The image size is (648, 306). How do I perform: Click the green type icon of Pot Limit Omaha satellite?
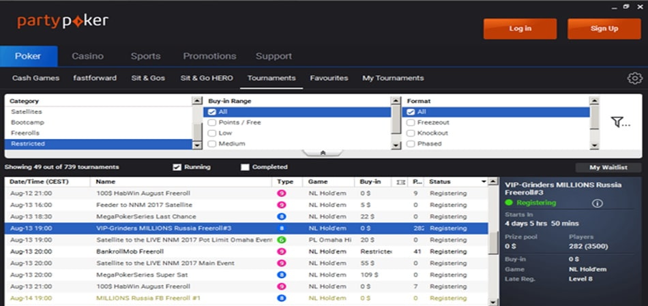(282, 240)
